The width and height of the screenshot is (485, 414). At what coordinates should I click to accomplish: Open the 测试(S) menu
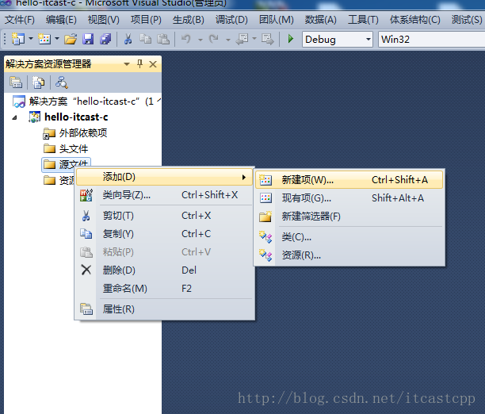click(x=467, y=20)
